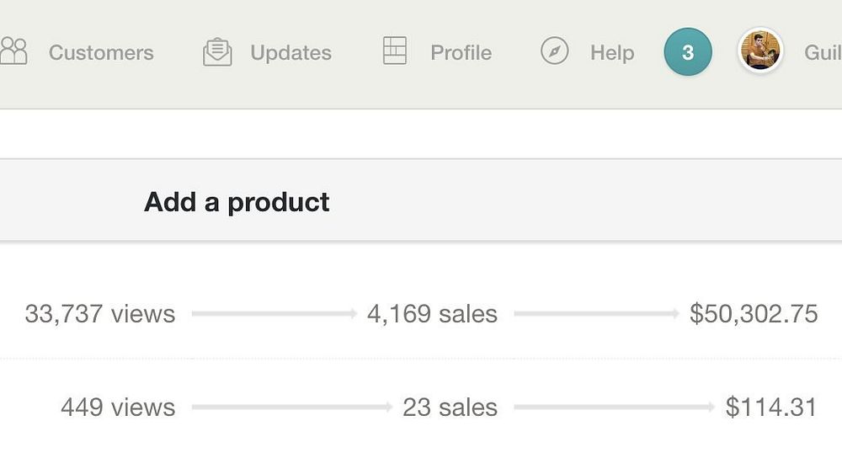The width and height of the screenshot is (842, 474).
Task: Click the 449 views stat
Action: point(118,407)
